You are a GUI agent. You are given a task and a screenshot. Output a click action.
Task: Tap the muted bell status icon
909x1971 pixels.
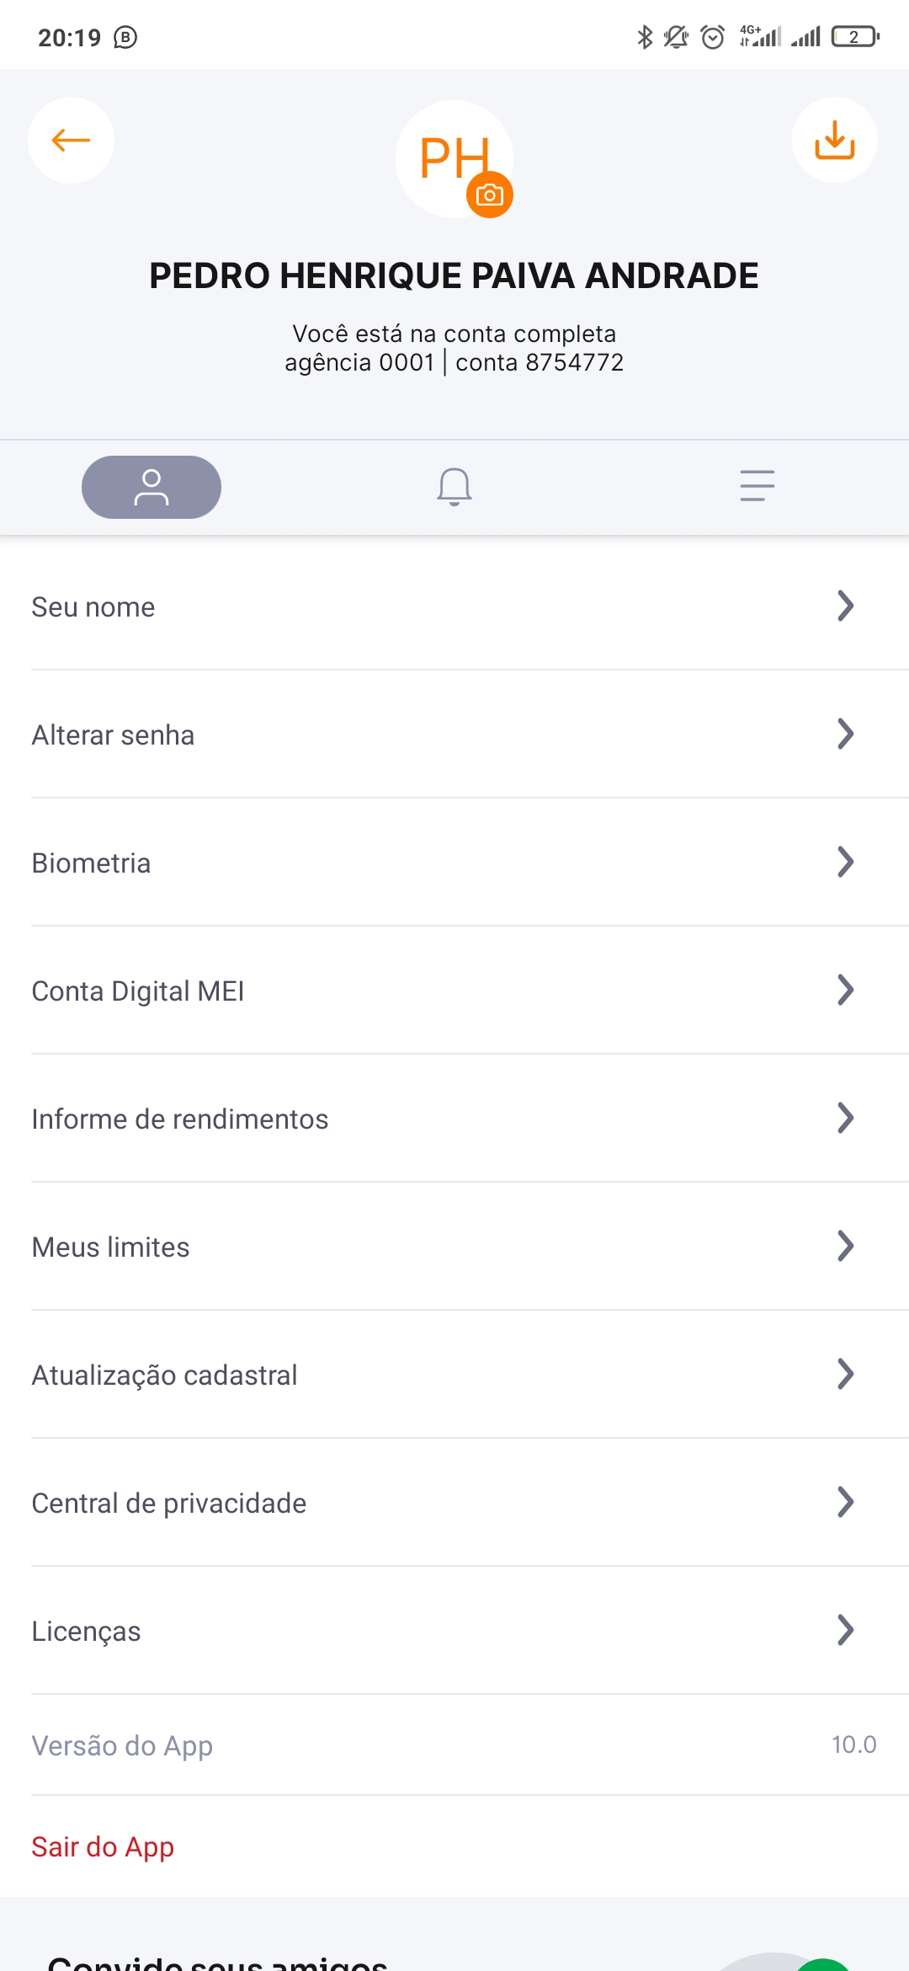point(676,37)
